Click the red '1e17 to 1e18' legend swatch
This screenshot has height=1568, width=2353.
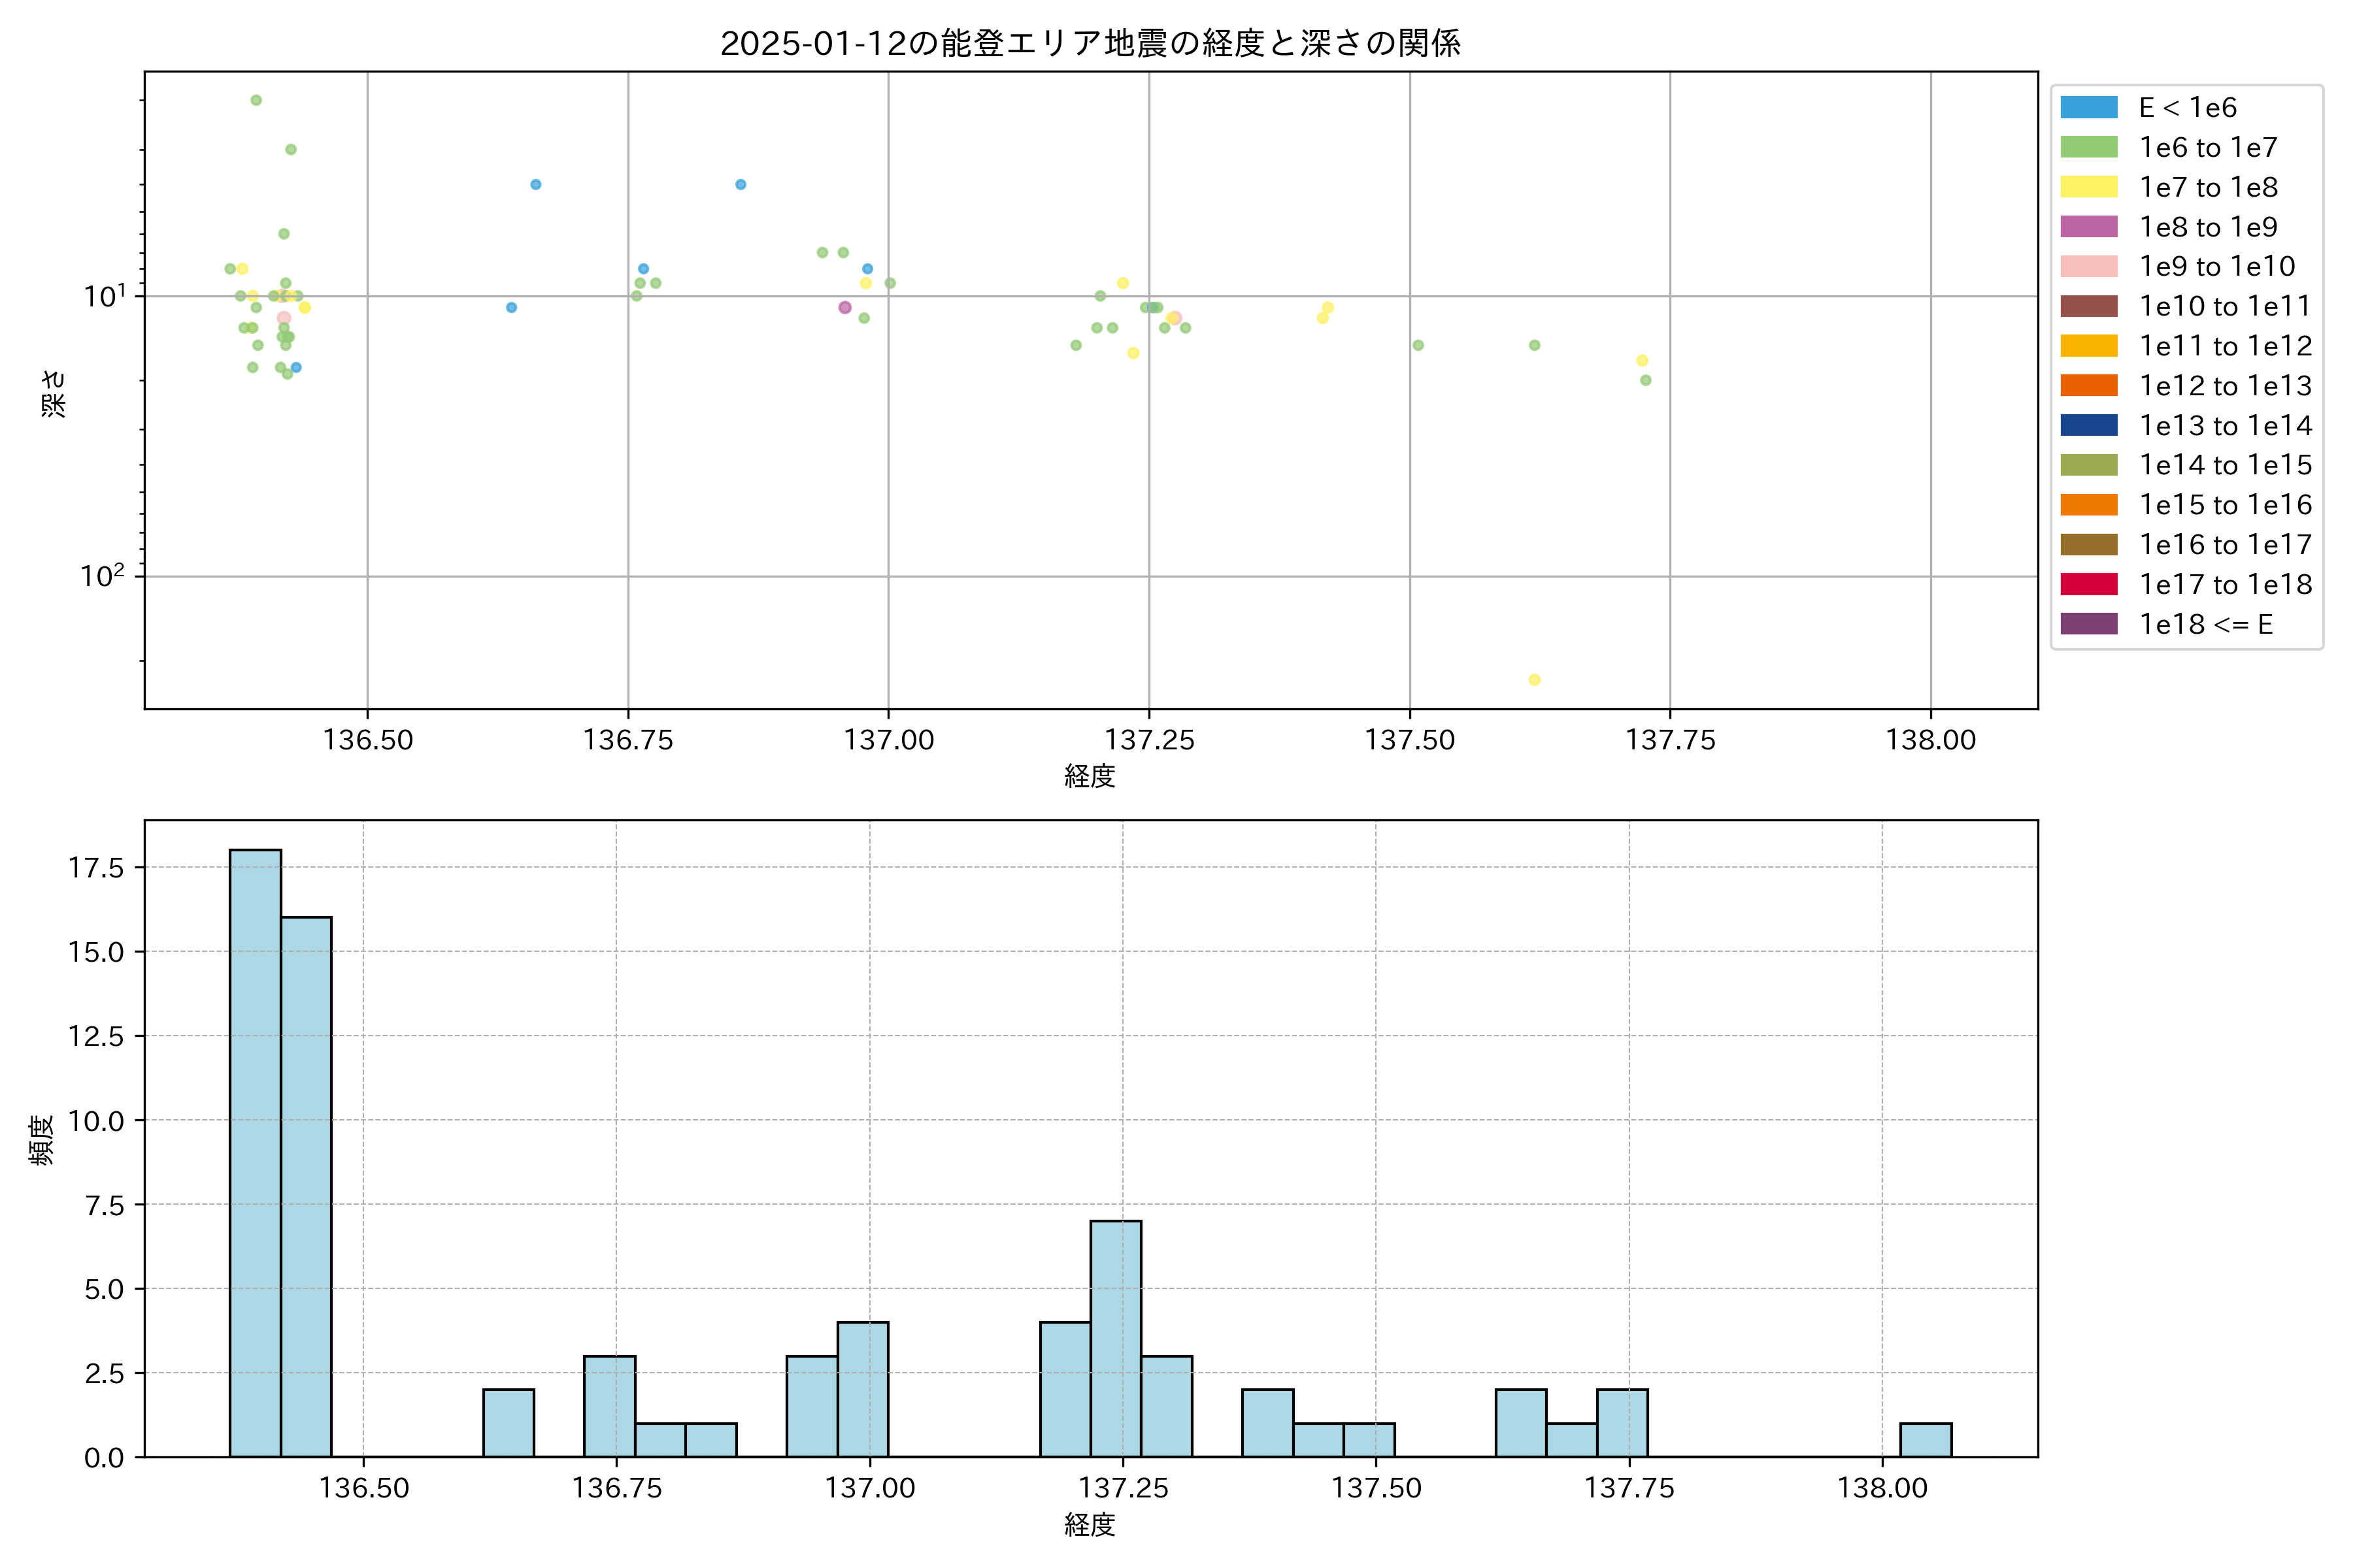tap(2088, 584)
